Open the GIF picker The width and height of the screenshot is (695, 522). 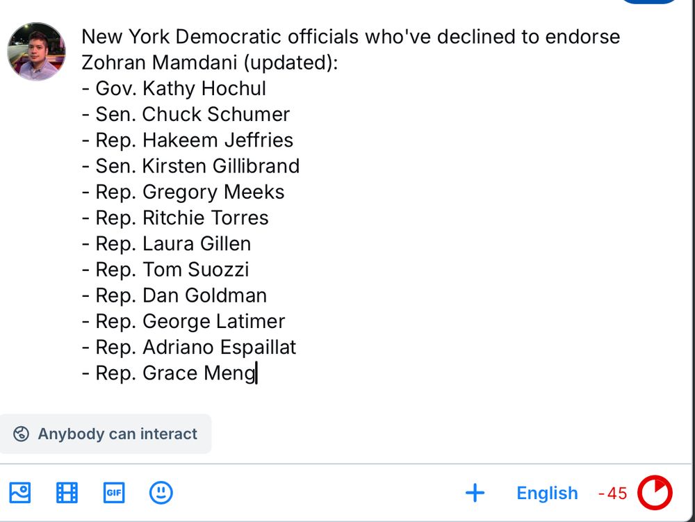tap(114, 493)
